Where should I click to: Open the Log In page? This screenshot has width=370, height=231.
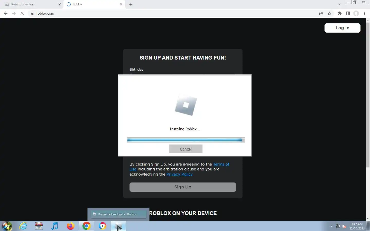pos(342,28)
